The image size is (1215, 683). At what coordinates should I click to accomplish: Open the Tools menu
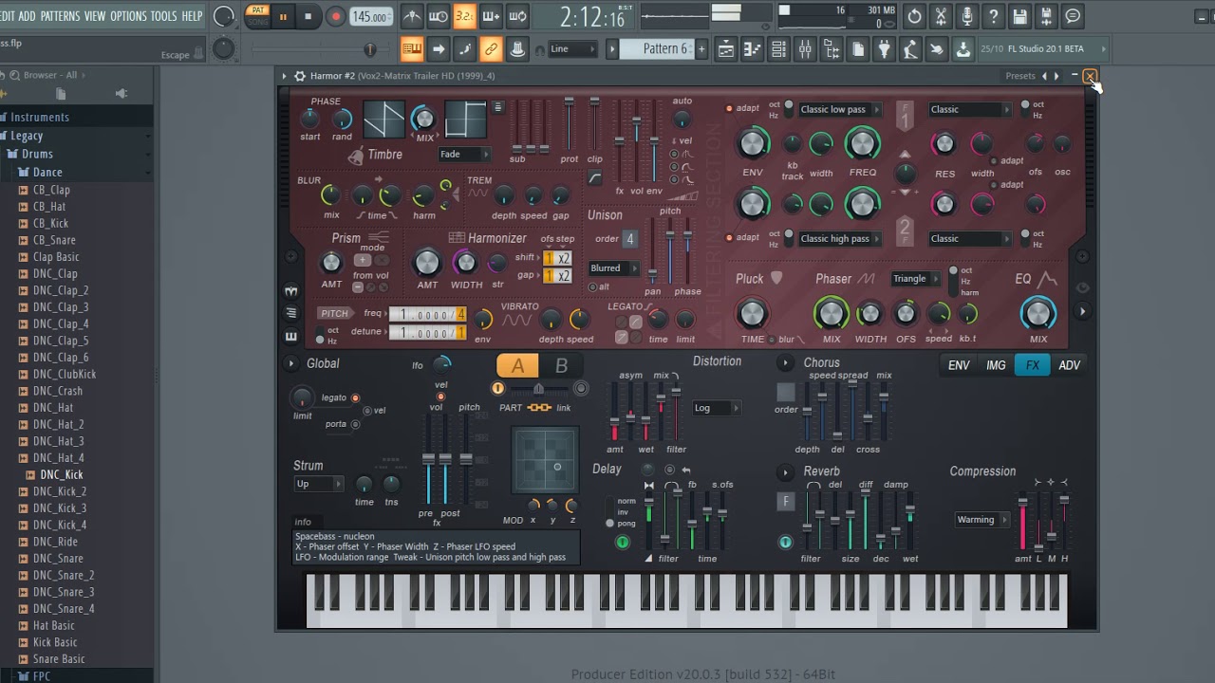[164, 16]
